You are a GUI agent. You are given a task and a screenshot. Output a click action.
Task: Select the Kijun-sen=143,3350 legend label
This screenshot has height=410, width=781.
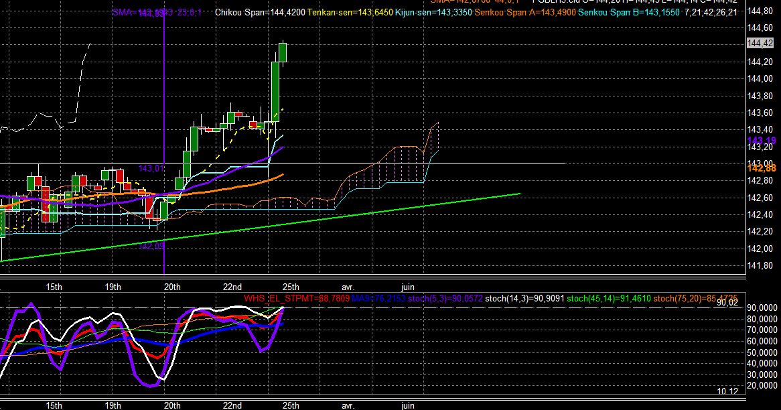pos(433,13)
